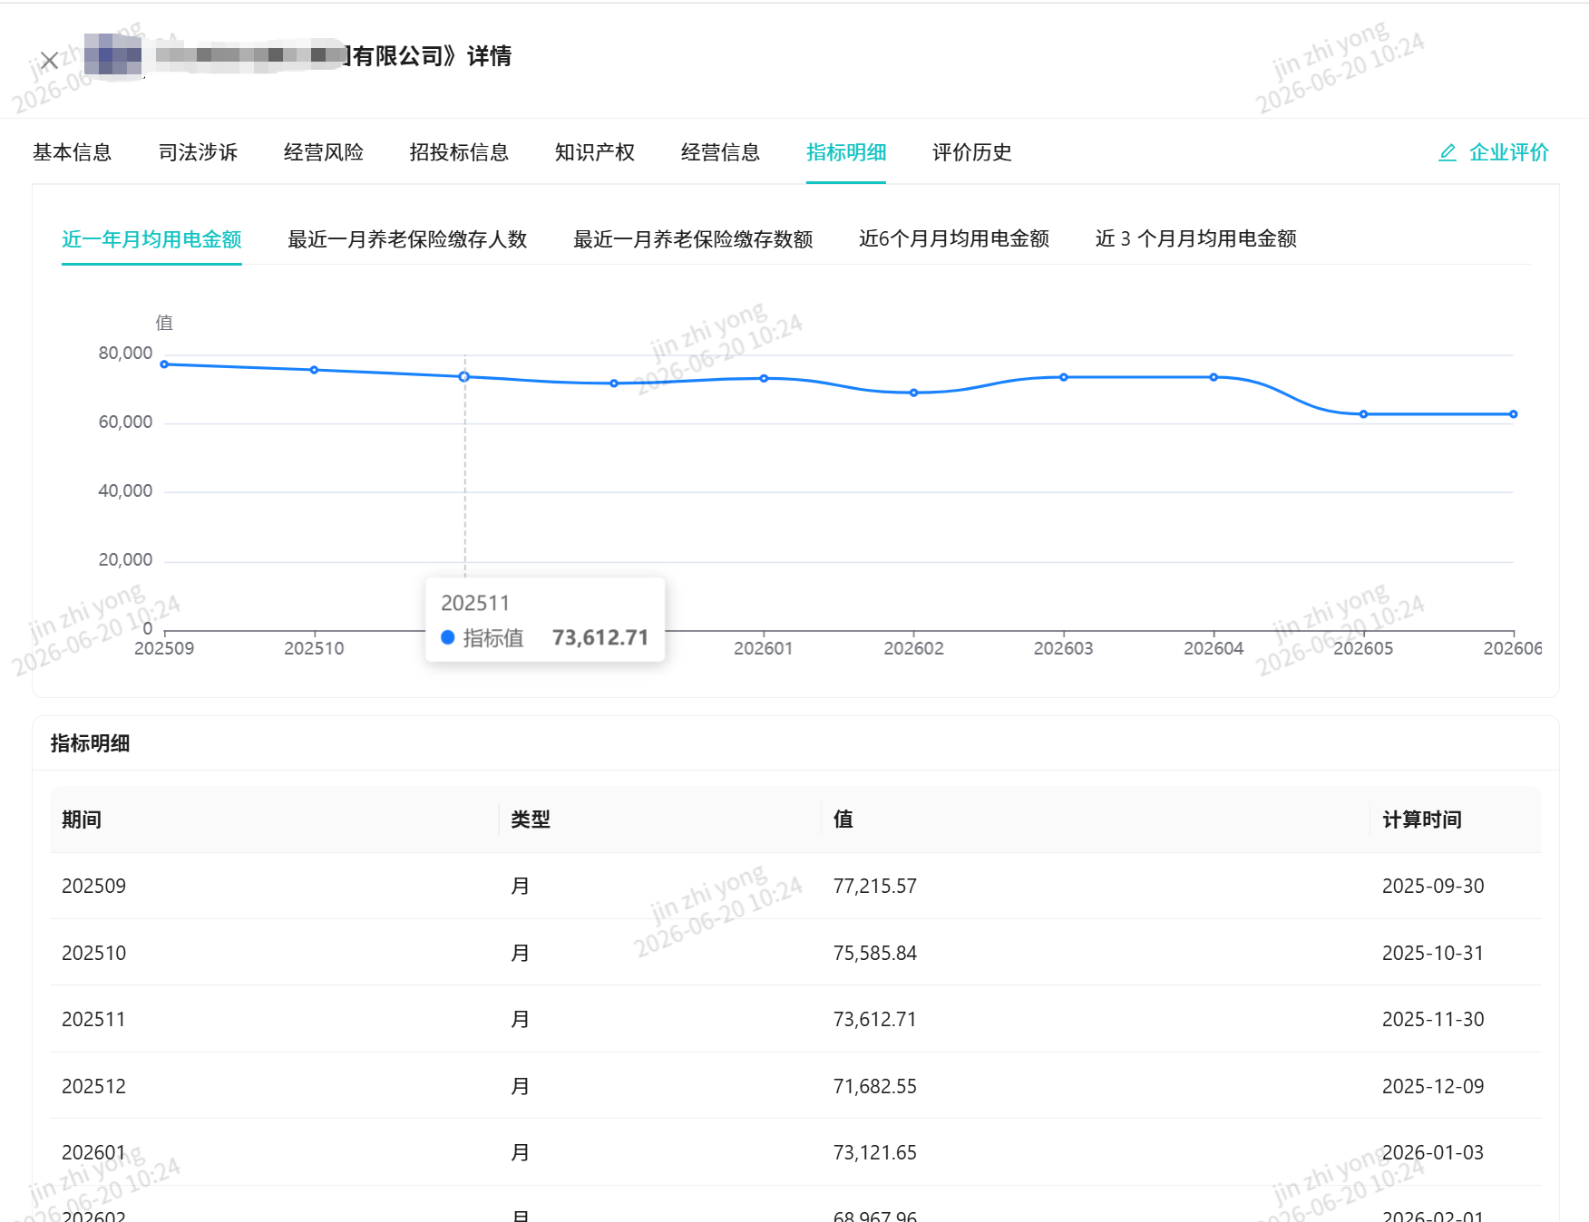Click value 75,585.84 in table
The width and height of the screenshot is (1589, 1222).
(875, 953)
